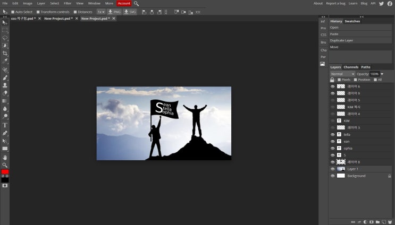The width and height of the screenshot is (395, 225).
Task: Open the Filter menu
Action: tap(68, 4)
